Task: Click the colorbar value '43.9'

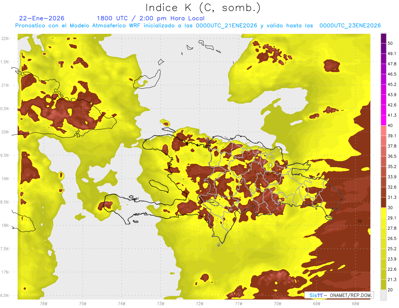Action: pyautogui.click(x=392, y=95)
